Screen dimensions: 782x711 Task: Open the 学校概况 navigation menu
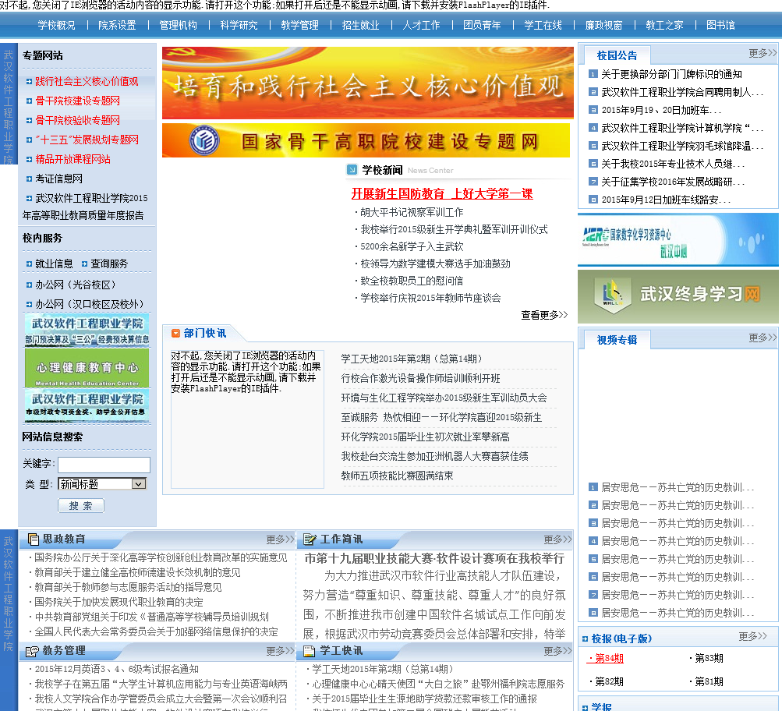click(x=56, y=25)
